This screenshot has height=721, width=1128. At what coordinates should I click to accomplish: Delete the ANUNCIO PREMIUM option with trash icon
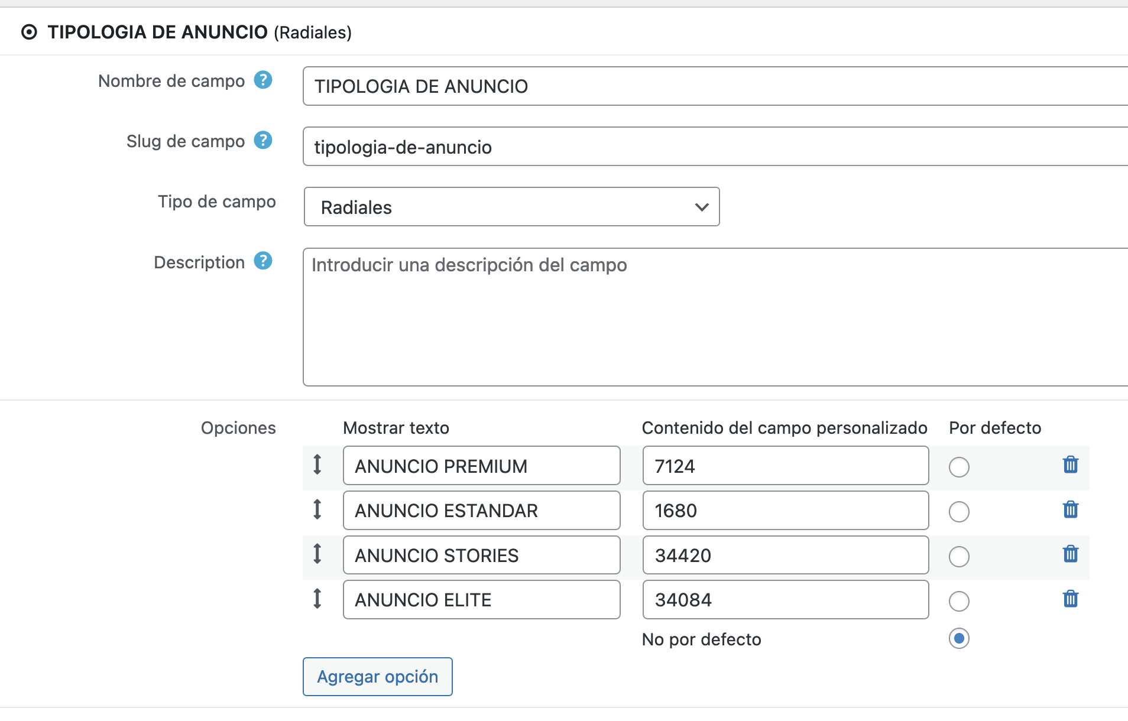pyautogui.click(x=1071, y=465)
